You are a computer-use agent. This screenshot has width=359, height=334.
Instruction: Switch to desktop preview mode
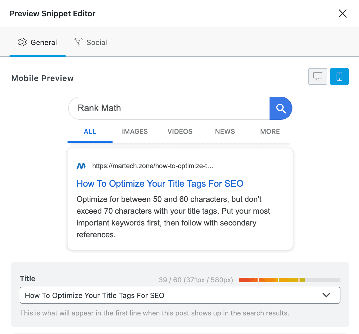(318, 76)
